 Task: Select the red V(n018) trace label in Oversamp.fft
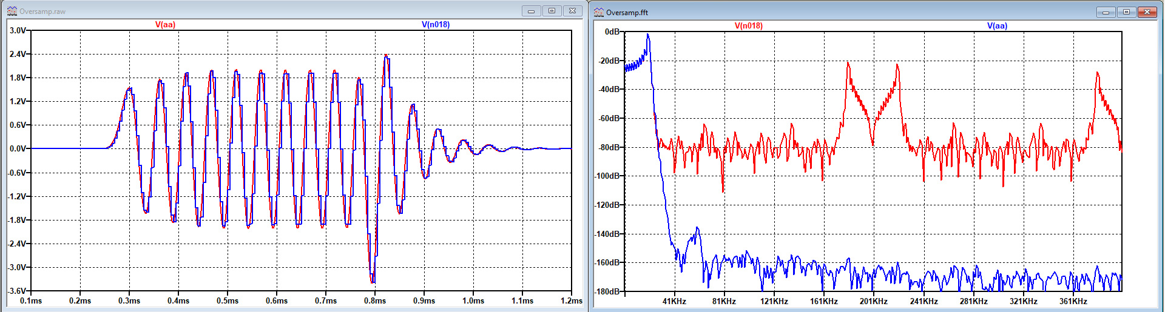tap(749, 26)
